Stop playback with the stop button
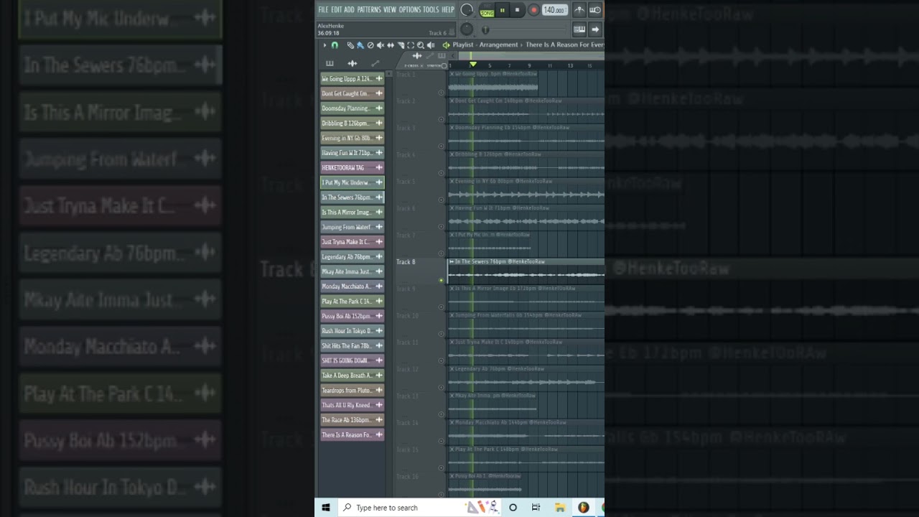 [517, 10]
